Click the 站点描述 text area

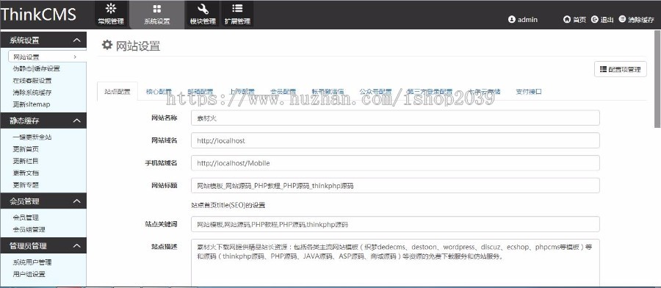tap(395, 264)
